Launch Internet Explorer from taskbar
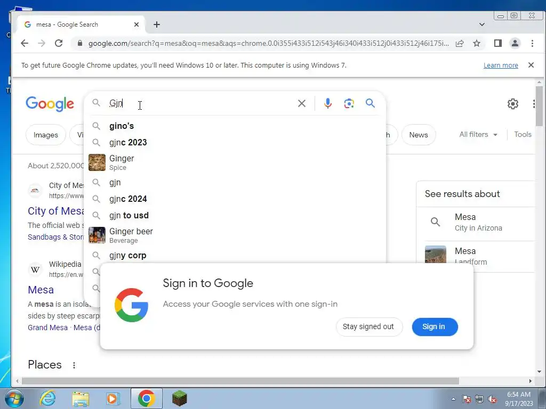546x409 pixels. 47,398
